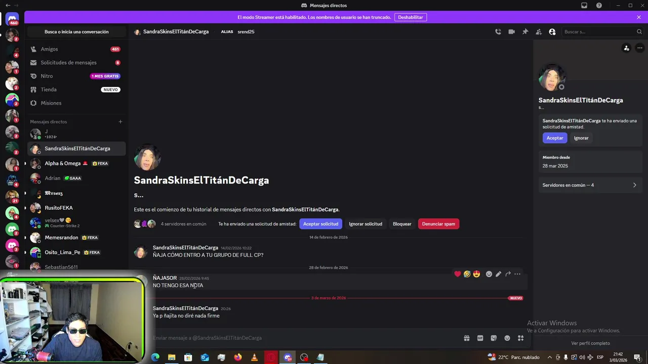Viewport: 648px width, 364px height.
Task: Open the inbox icon in title bar
Action: click(584, 5)
